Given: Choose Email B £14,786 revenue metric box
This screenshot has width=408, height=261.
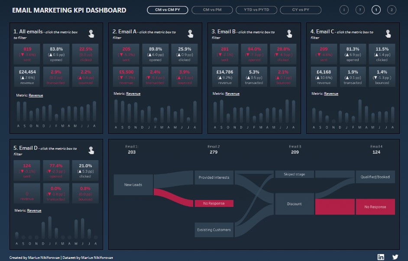Looking at the screenshot, I should [x=225, y=77].
